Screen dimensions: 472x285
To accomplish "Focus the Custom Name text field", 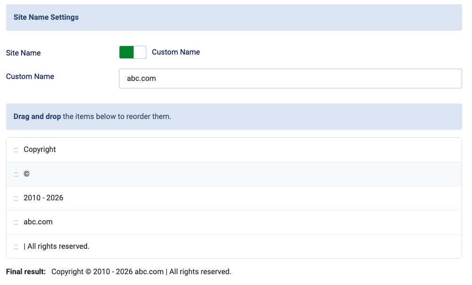I will pos(290,79).
